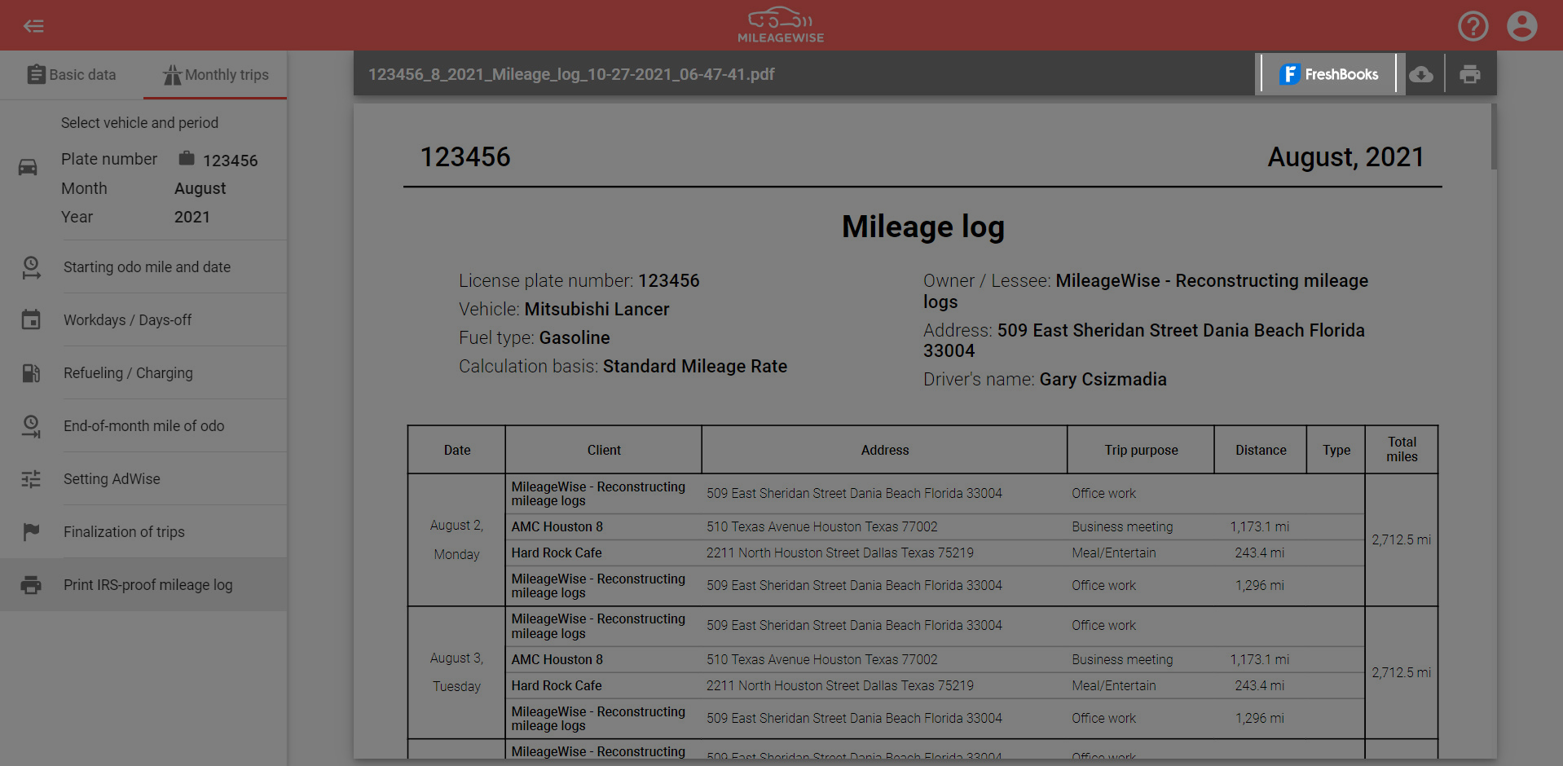Open the Month selection showing August
Viewport: 1563px width, 766px height.
200,188
